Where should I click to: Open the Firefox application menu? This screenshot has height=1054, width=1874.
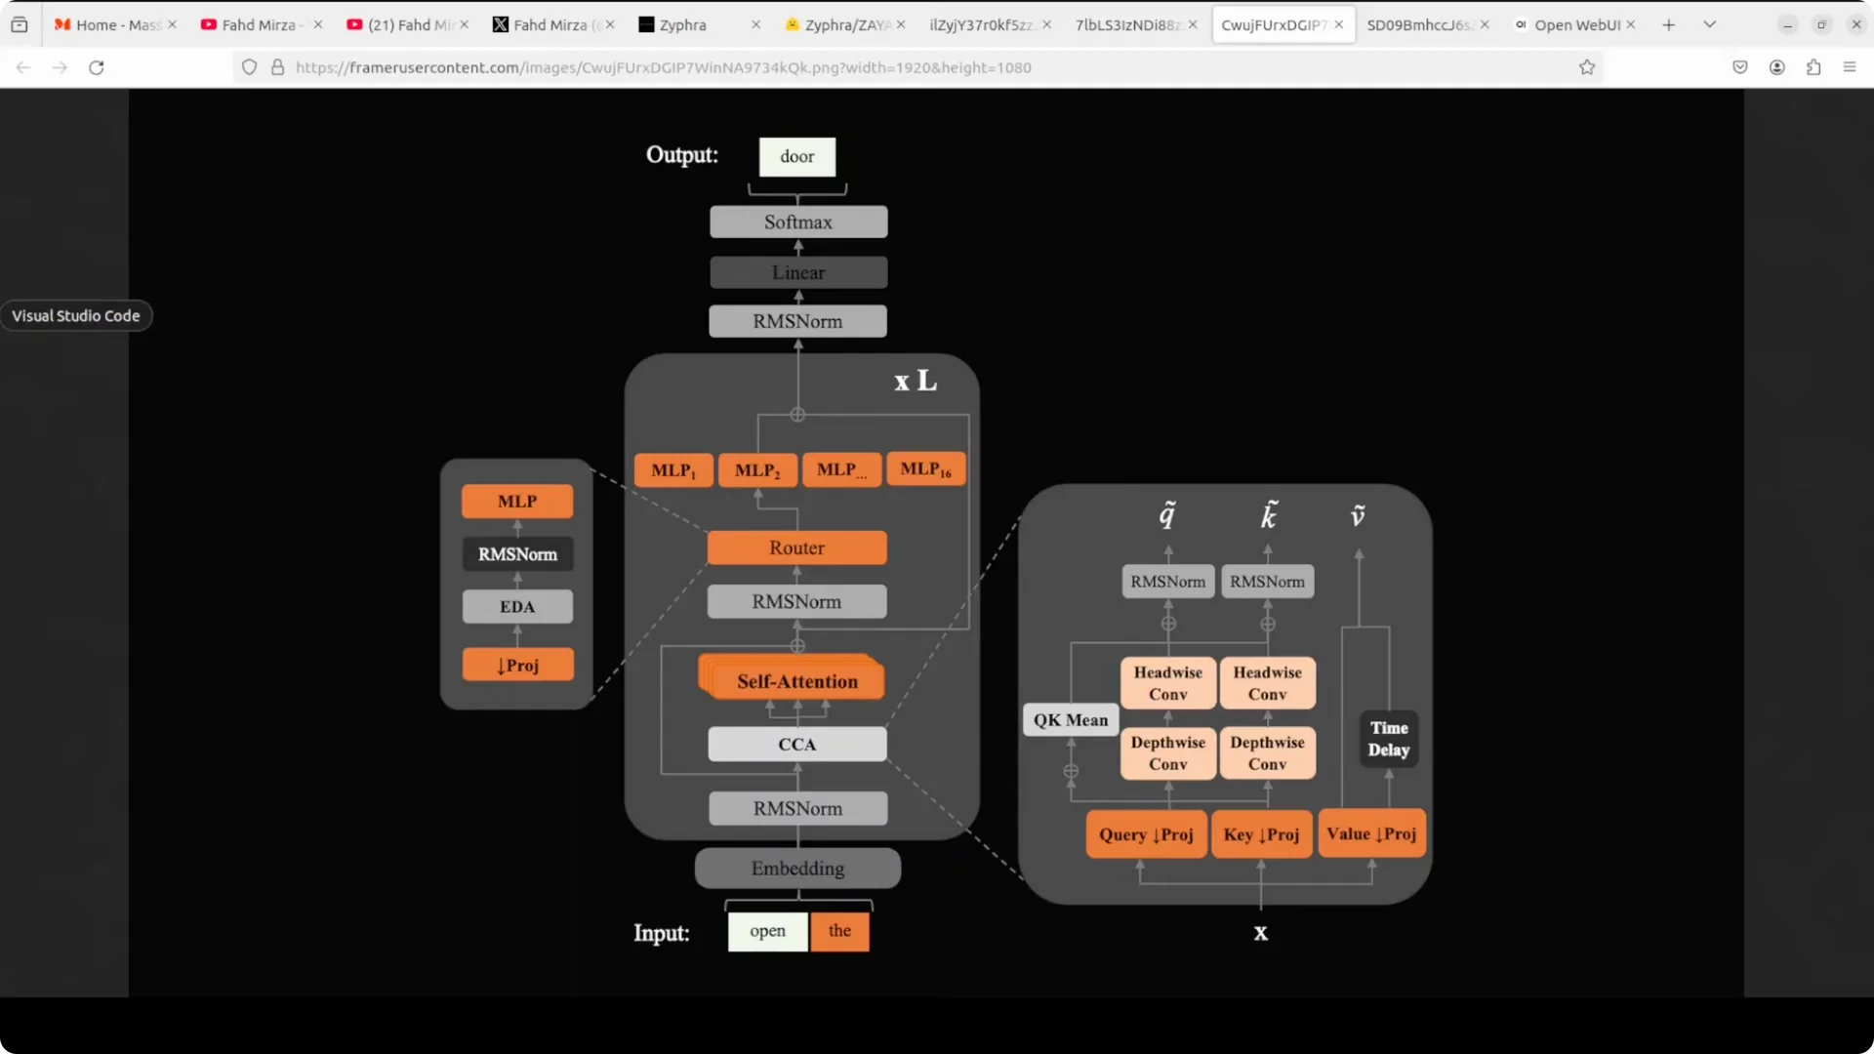pos(1850,67)
